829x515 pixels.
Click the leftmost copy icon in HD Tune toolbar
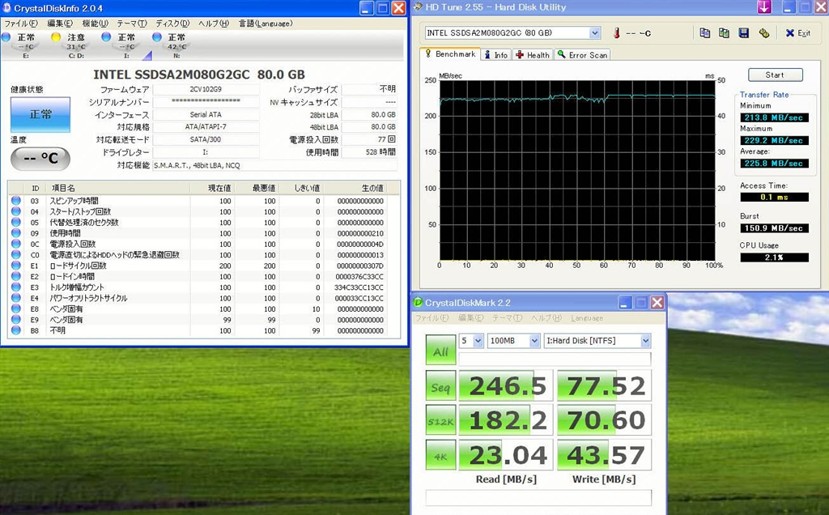(x=705, y=32)
